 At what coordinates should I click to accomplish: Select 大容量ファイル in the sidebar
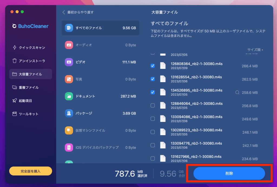point(31,74)
